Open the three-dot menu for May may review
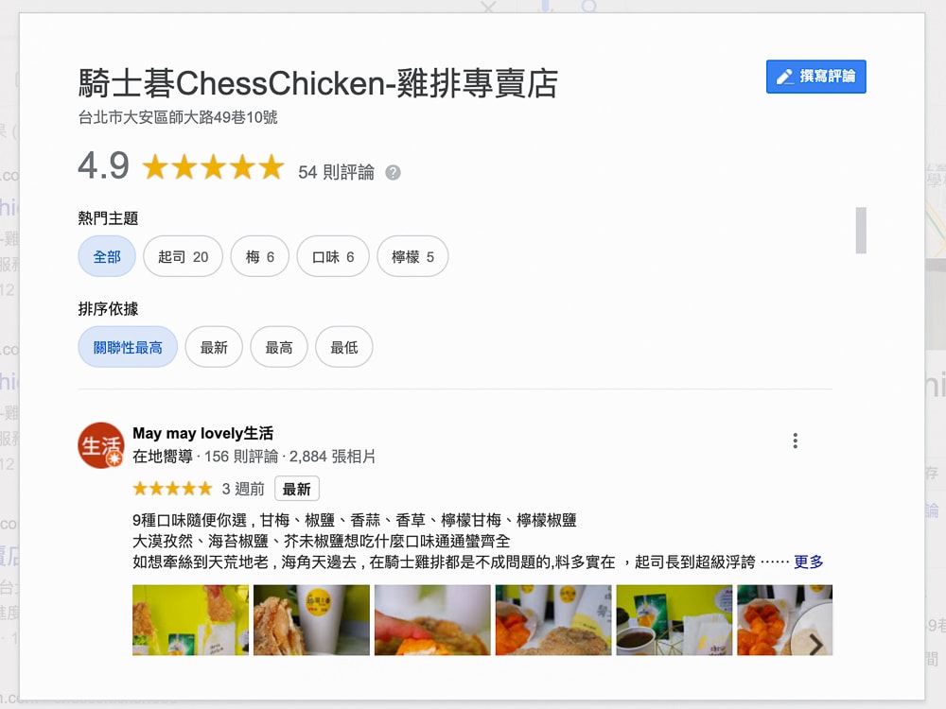946x709 pixels. [x=796, y=441]
